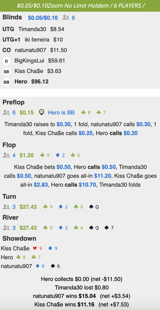Click the red heart 9 card in showdown
The height and width of the screenshot is (310, 160).
point(37,248)
